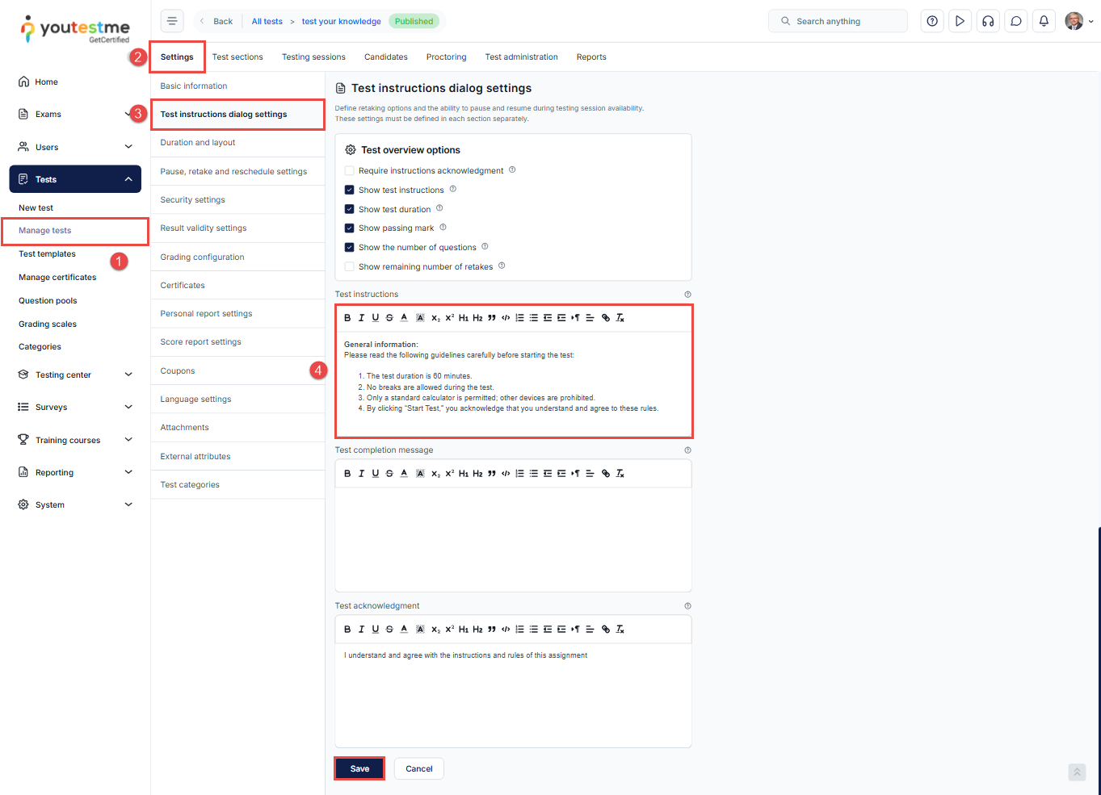Screen dimensions: 1101x795
Task: Open the chat bubble icon
Action: [1016, 21]
